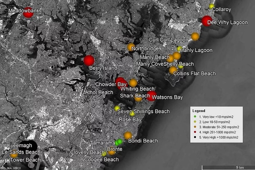255x170 pixels.
Task: Click the Rose Bay label
Action: pos(130,119)
